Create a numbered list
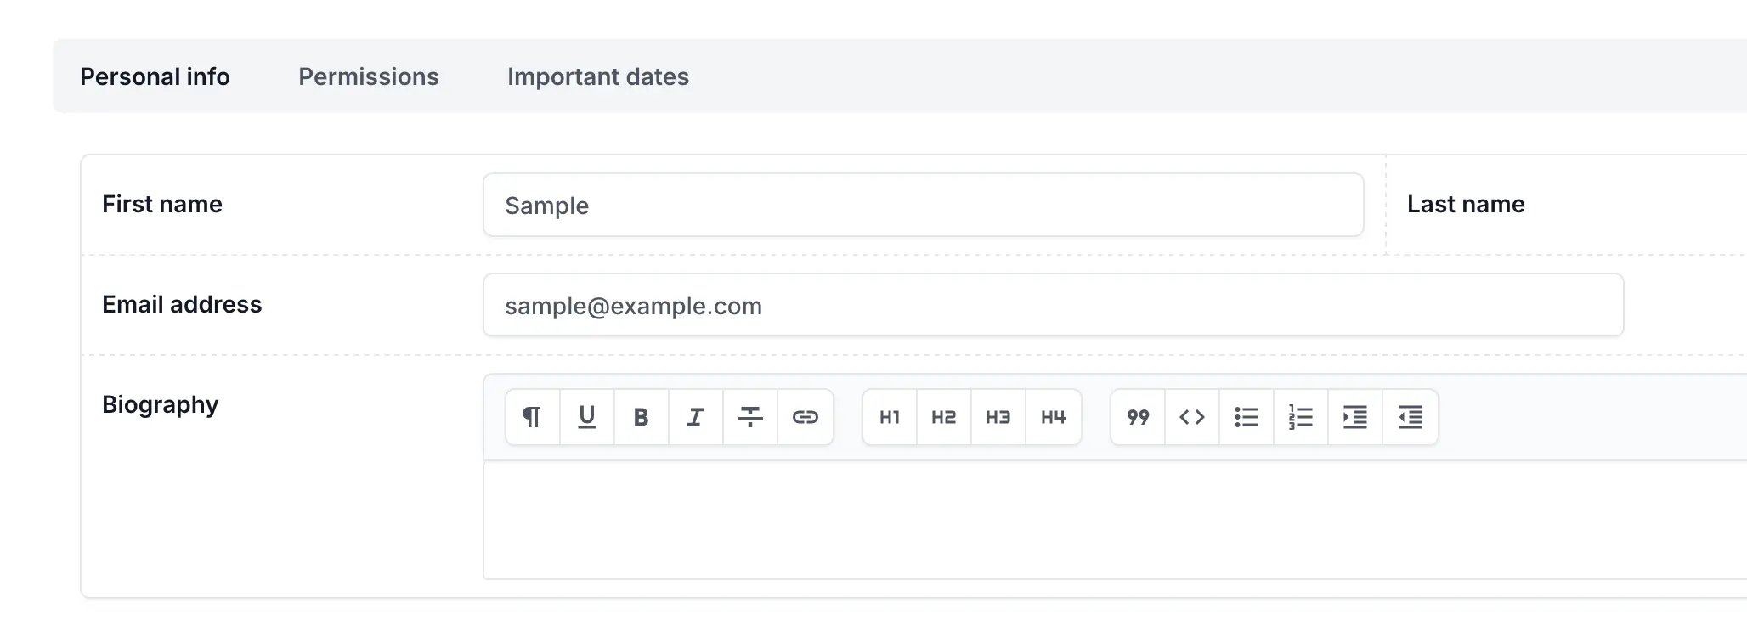Screen dimensions: 1747x637 tap(1301, 417)
